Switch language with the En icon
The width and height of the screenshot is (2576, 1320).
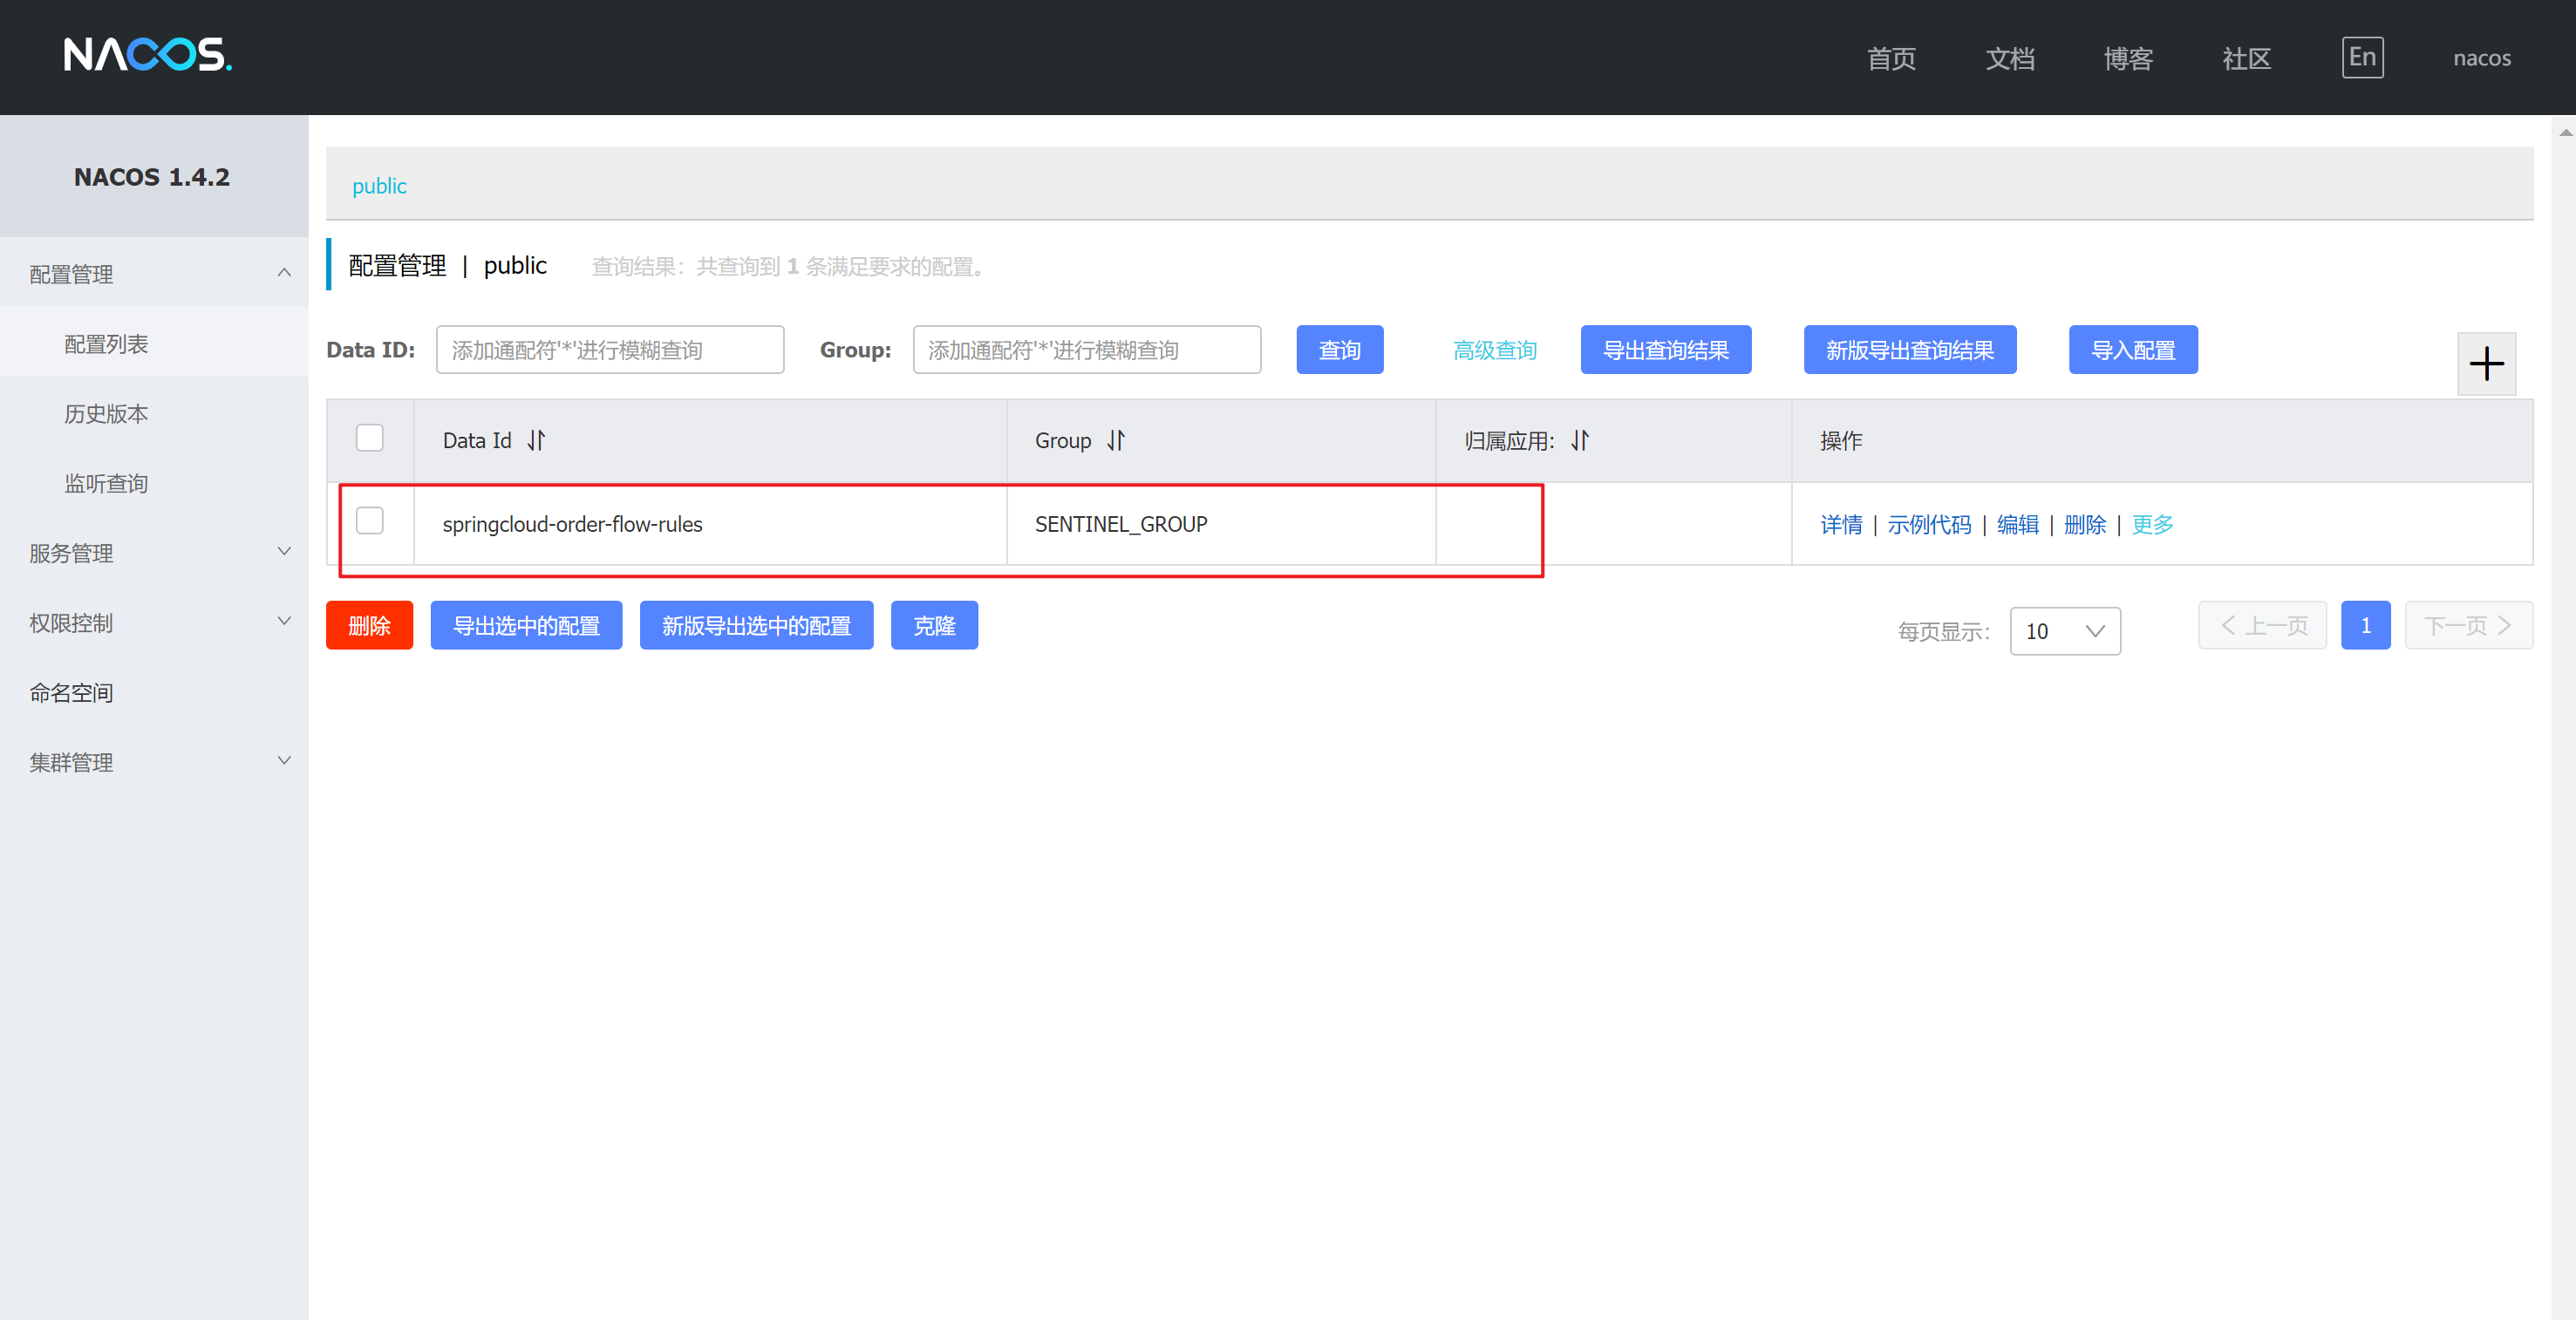[x=2362, y=57]
